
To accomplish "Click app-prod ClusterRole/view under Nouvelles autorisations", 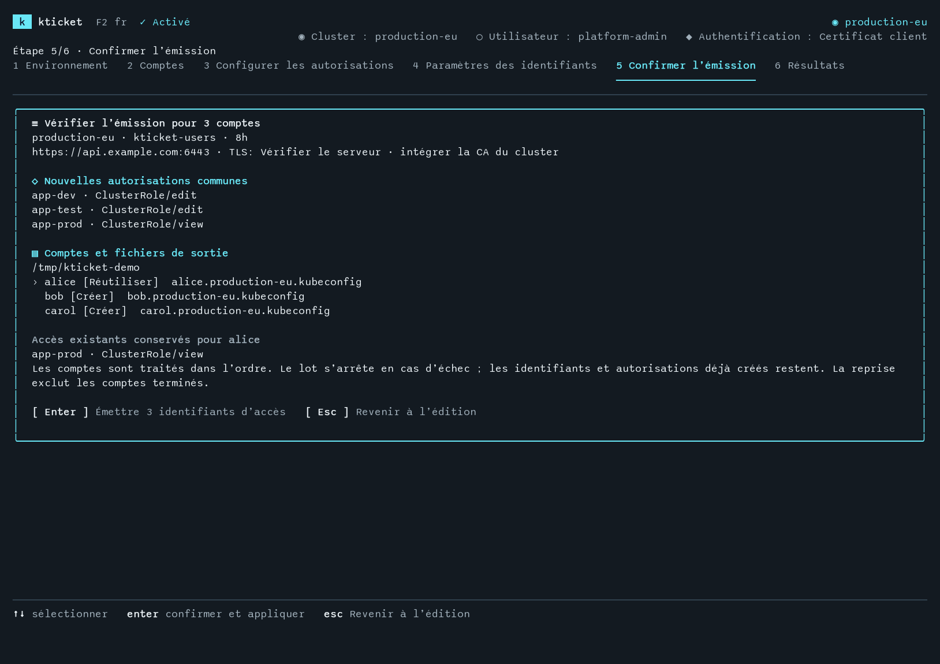I will coord(117,225).
